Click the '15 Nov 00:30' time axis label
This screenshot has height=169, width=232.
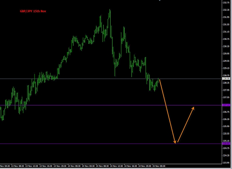(159, 166)
